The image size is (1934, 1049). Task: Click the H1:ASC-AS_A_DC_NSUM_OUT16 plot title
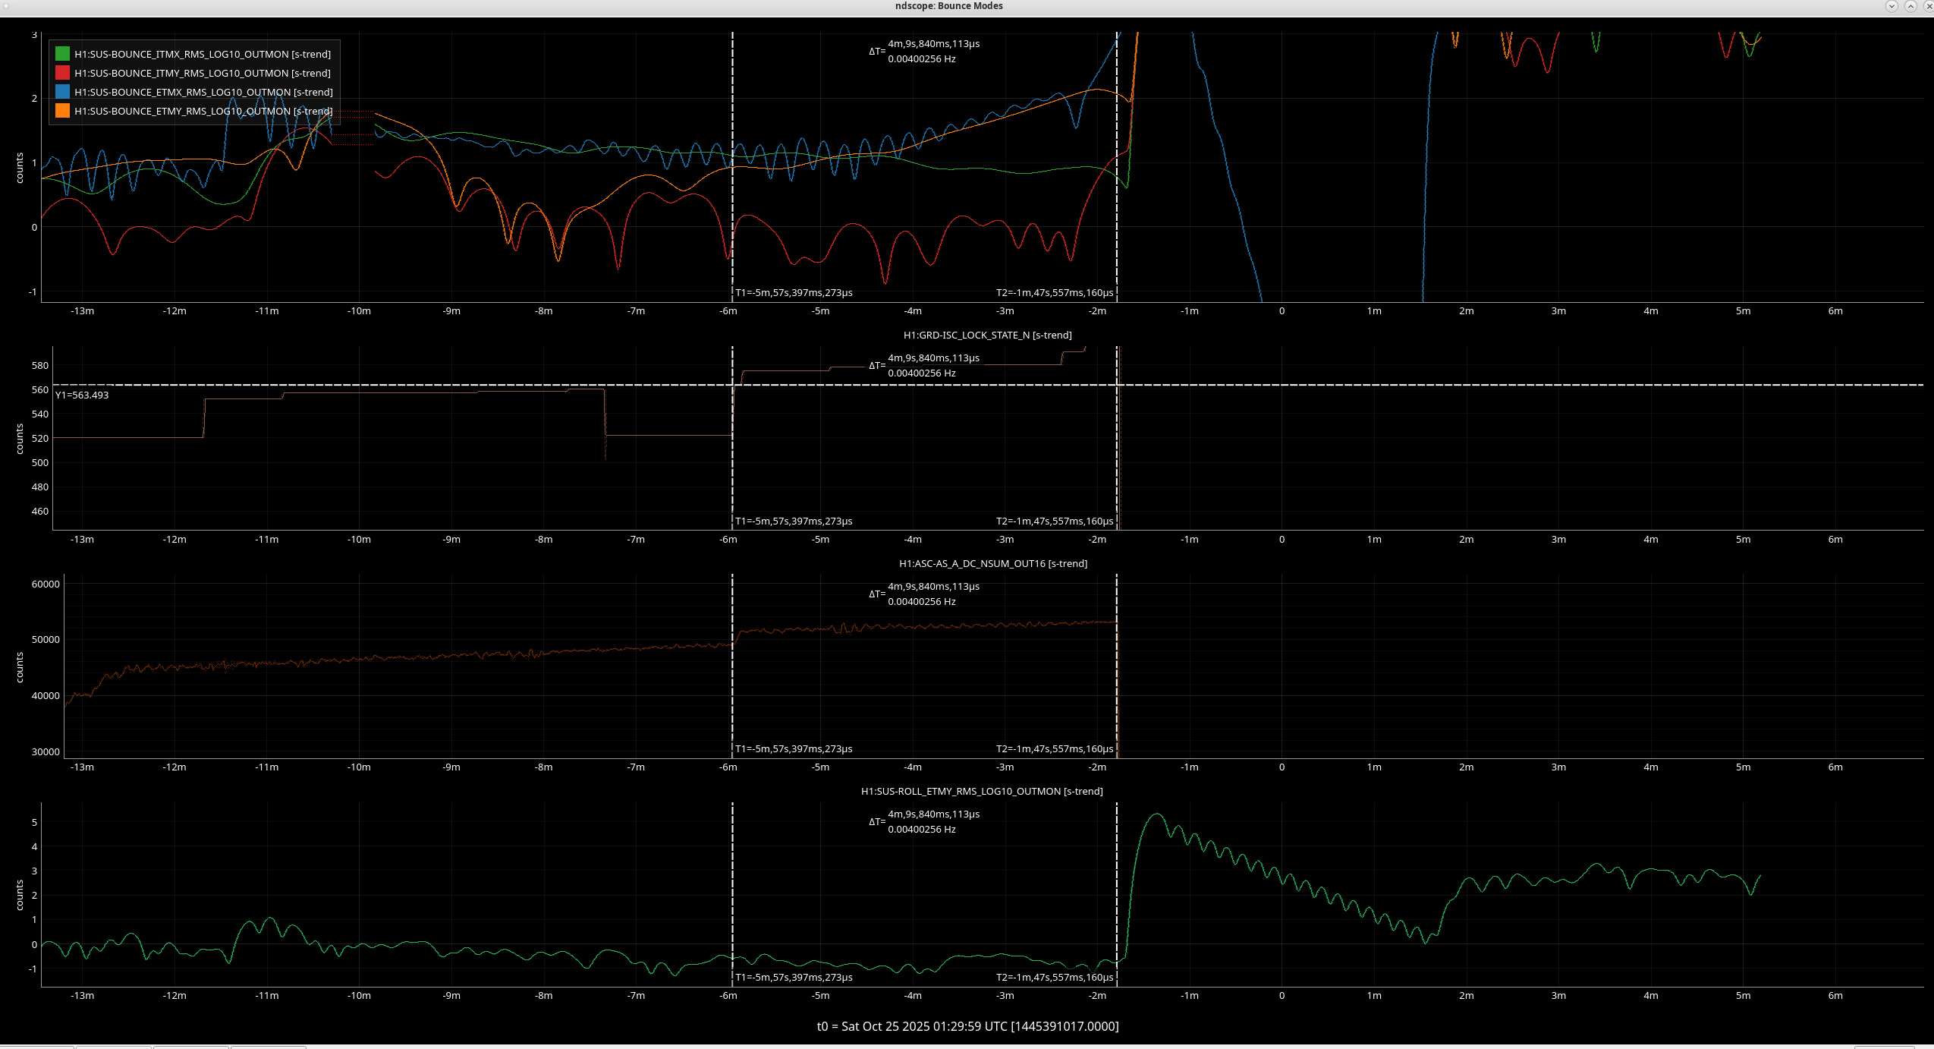(x=992, y=563)
